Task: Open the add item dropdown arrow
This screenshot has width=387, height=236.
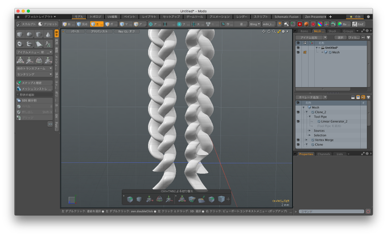Action: pyautogui.click(x=325, y=38)
